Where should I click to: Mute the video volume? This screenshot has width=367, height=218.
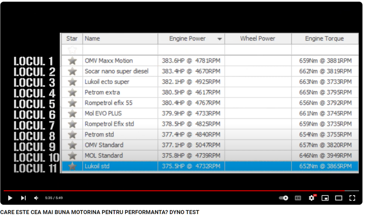(x=36, y=198)
